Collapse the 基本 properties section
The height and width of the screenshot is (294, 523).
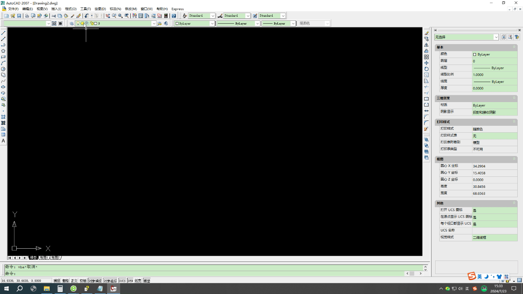point(514,47)
